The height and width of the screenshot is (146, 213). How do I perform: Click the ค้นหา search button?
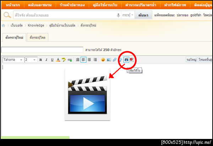(143, 15)
